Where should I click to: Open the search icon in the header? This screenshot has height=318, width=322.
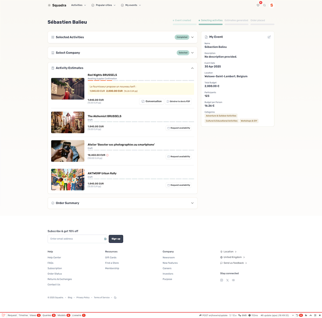[264, 5]
